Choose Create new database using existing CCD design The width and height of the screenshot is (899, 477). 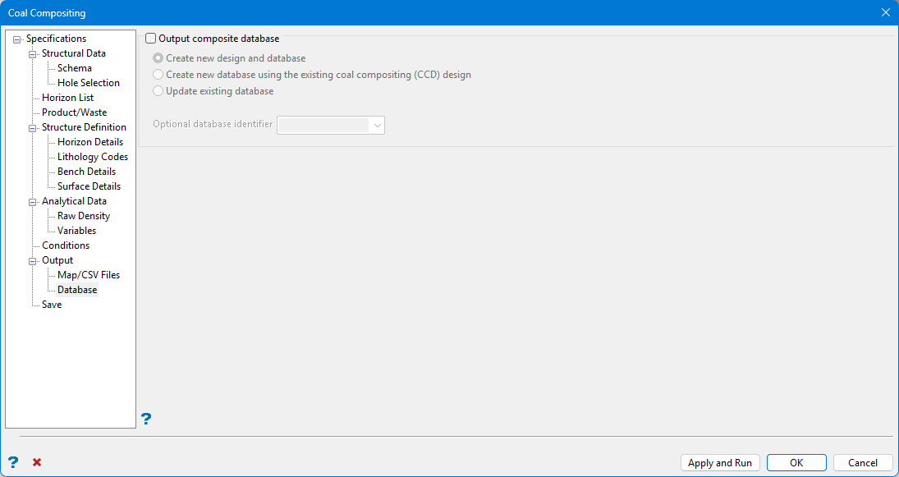[x=158, y=75]
